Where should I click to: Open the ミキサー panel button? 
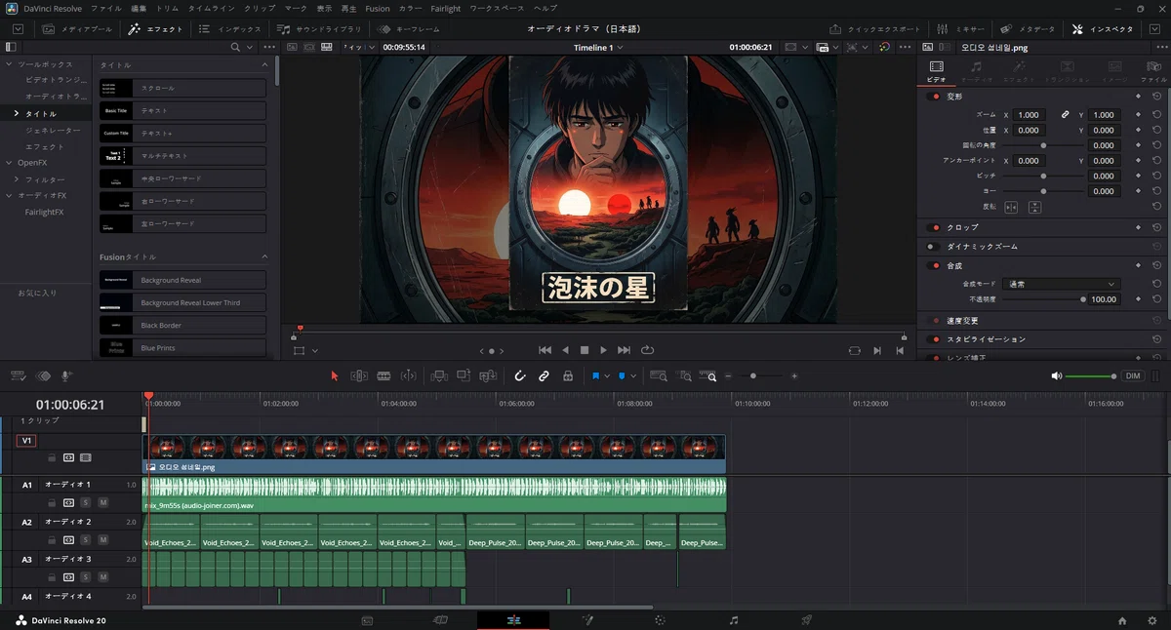(959, 29)
